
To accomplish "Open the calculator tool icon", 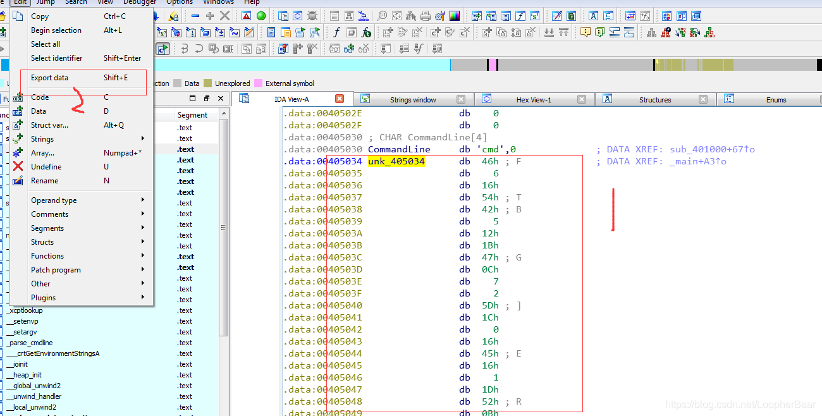I will (x=271, y=32).
